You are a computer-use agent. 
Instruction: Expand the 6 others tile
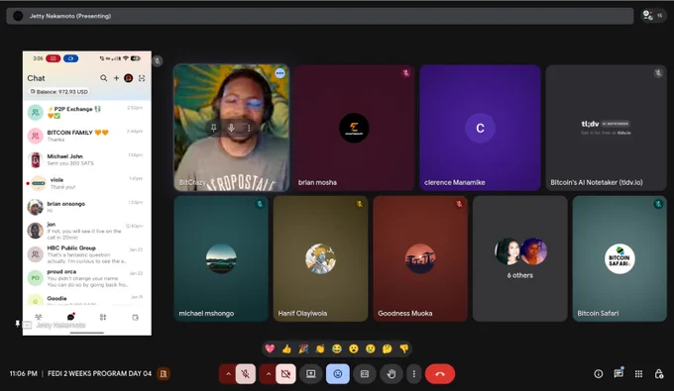click(x=520, y=258)
